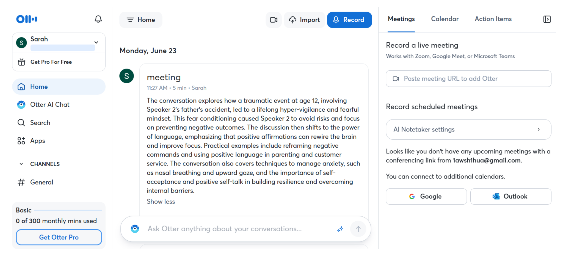Open the Action Items tab
The width and height of the screenshot is (563, 256).
[493, 19]
